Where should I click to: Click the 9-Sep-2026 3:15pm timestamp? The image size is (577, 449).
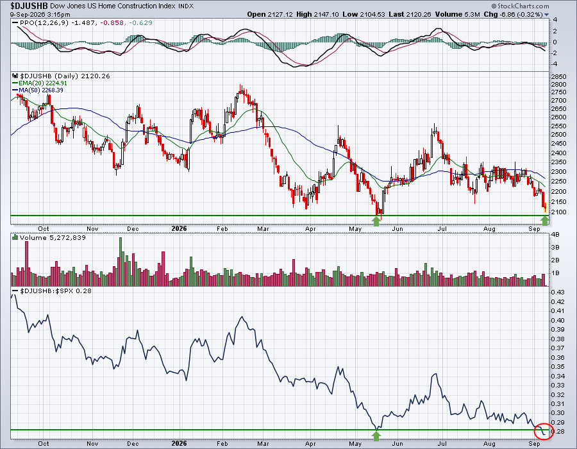(40, 15)
